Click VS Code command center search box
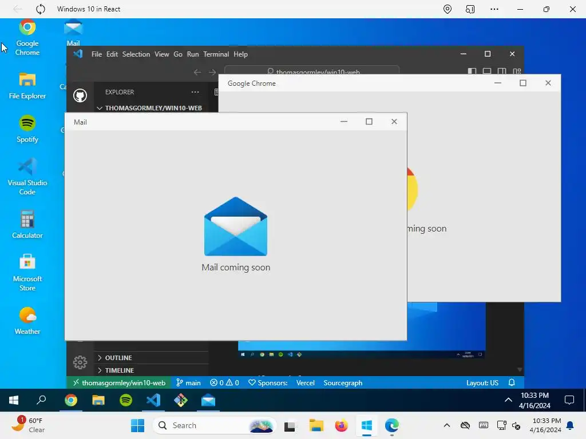The image size is (586, 439). (312, 70)
